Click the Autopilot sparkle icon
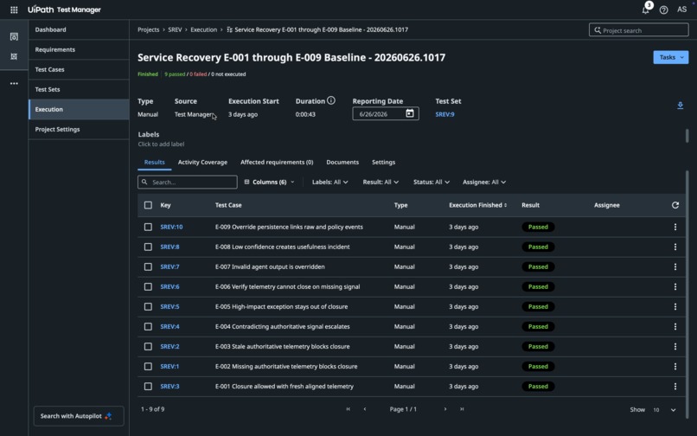This screenshot has height=436, width=697. pos(108,416)
